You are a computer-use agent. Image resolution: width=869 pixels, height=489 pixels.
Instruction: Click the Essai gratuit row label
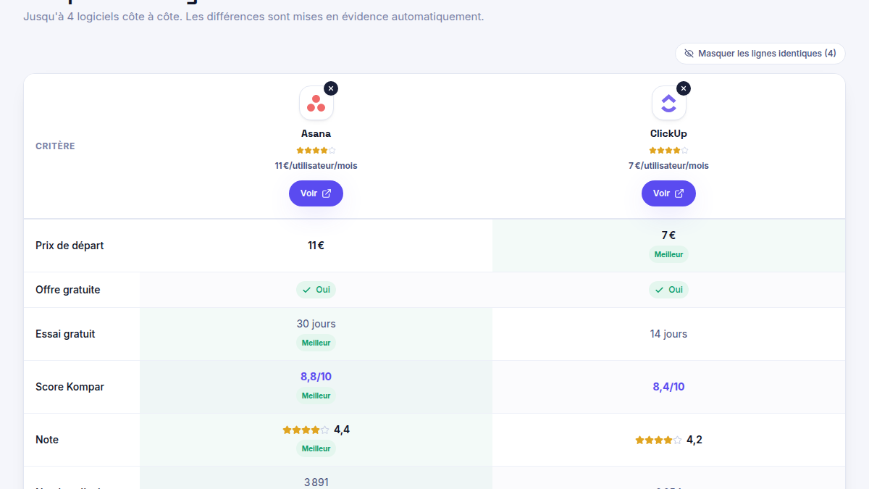click(65, 334)
